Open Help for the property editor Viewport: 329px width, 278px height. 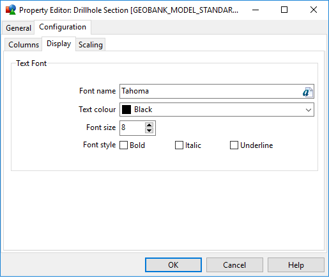click(x=296, y=265)
